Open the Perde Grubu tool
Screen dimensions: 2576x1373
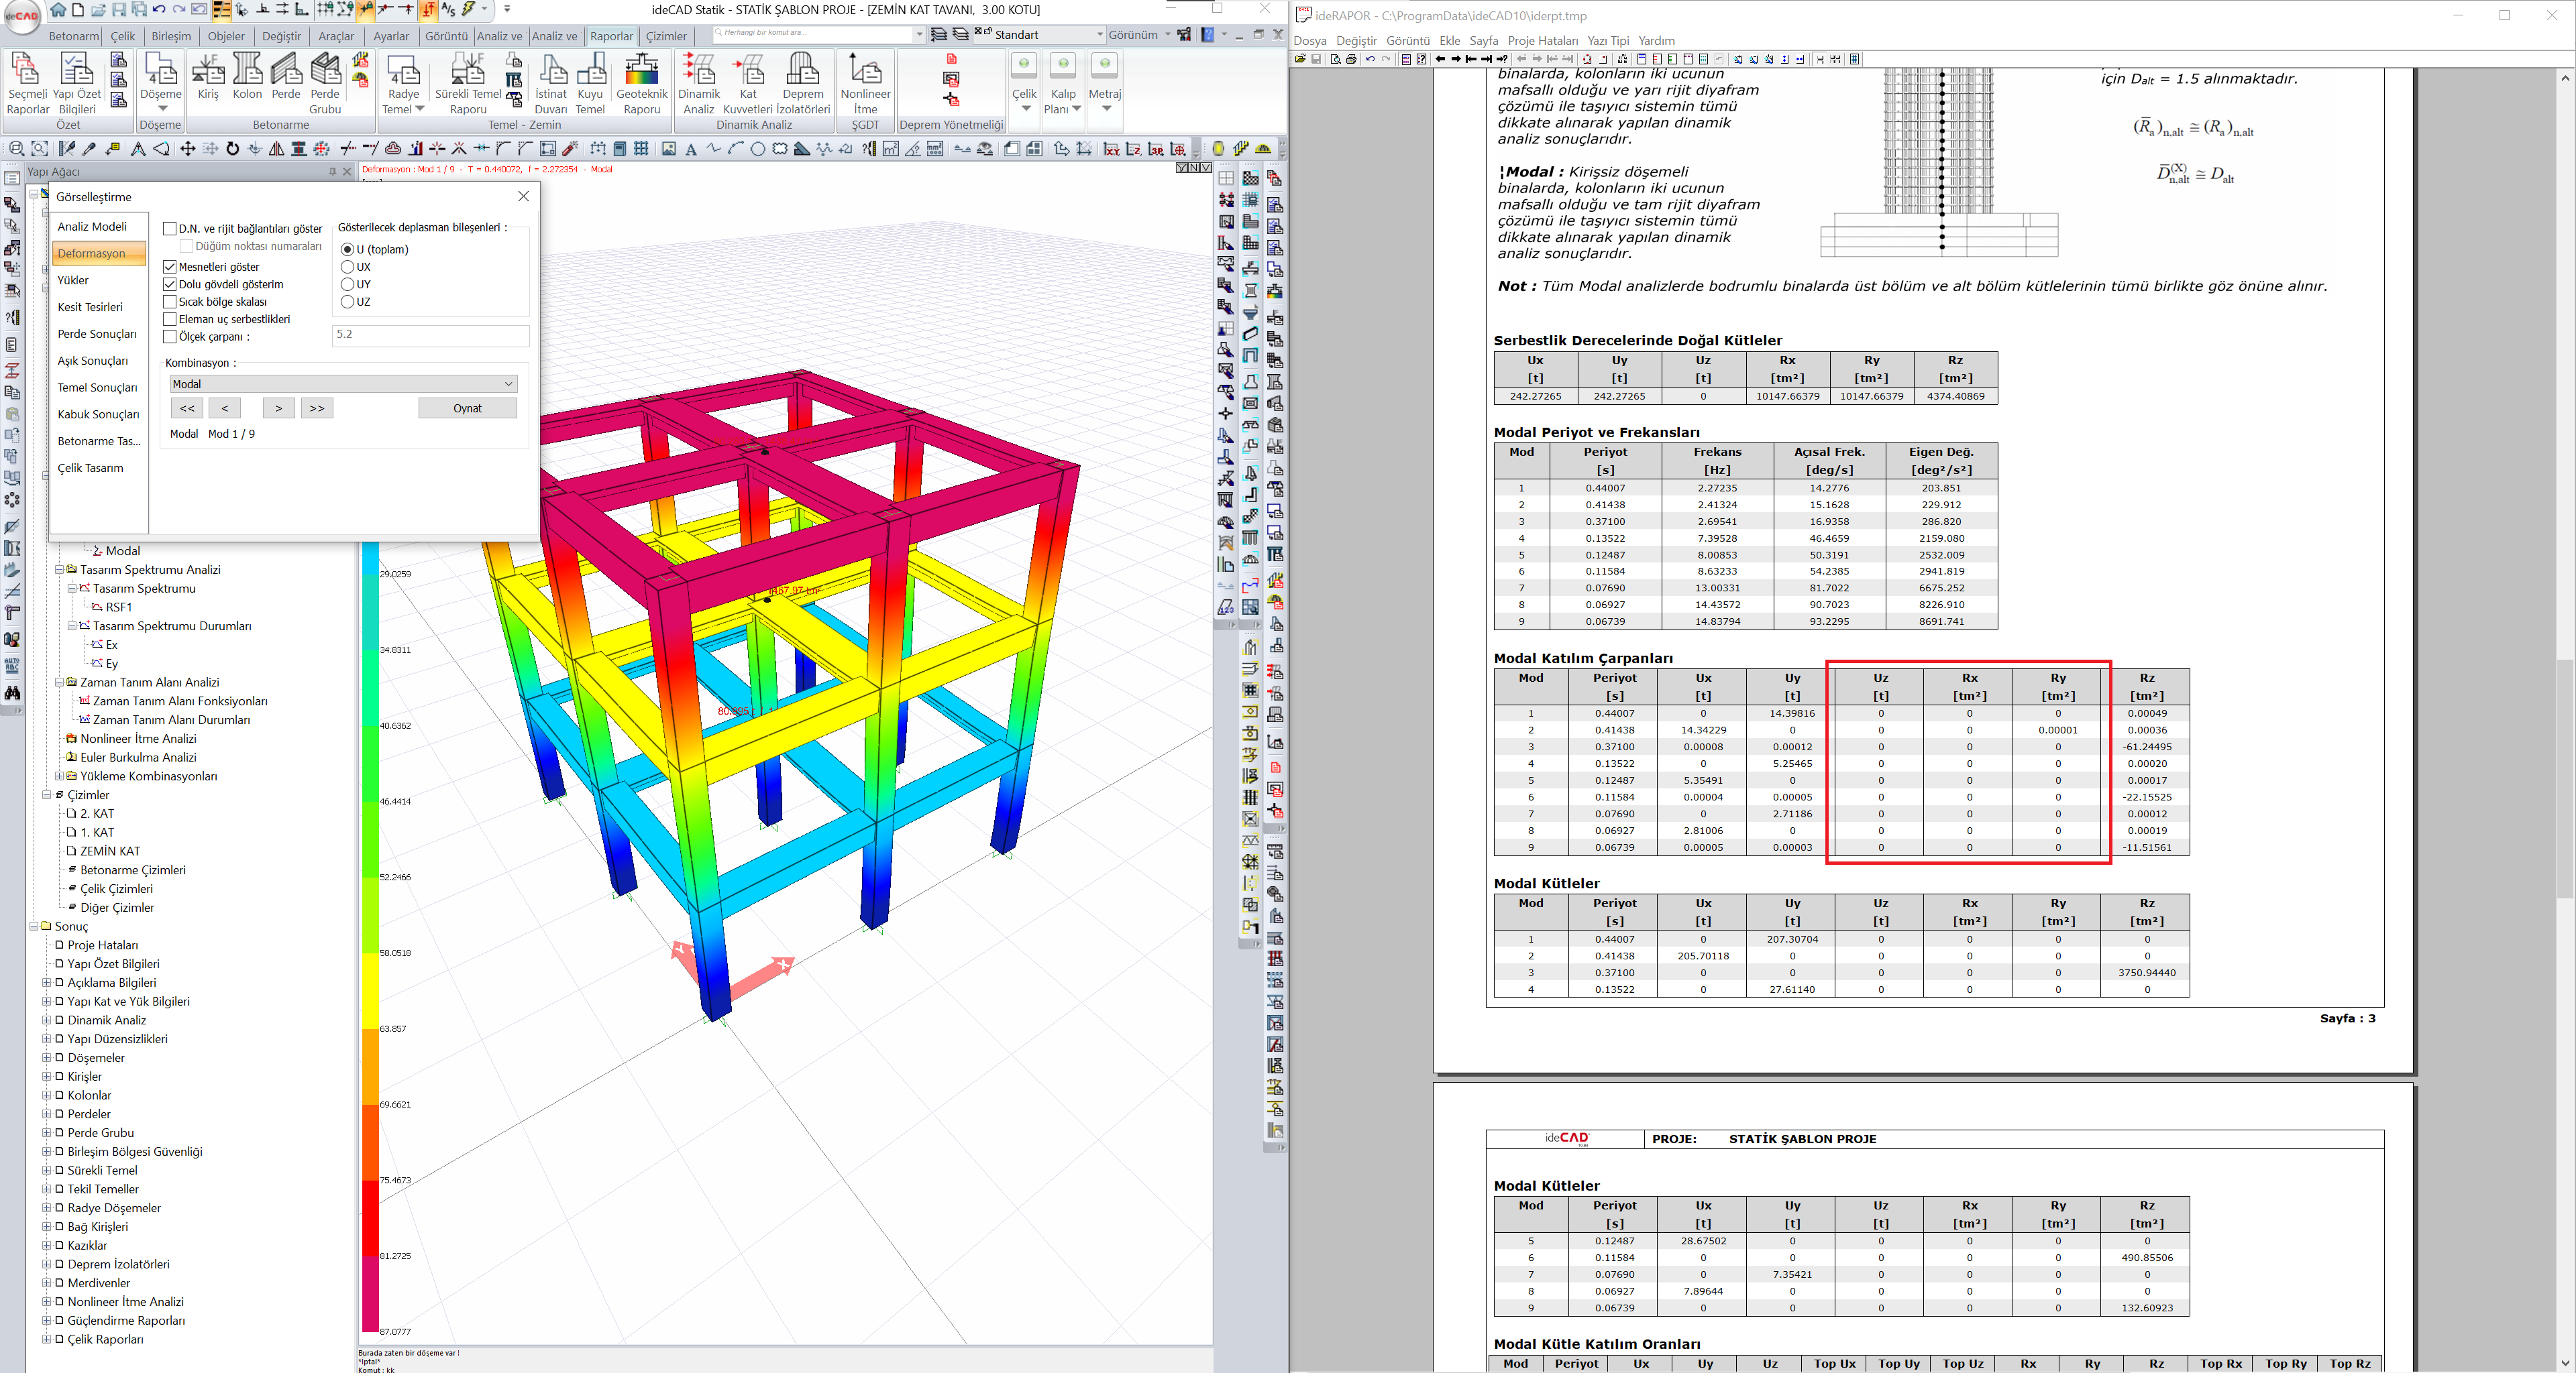pyautogui.click(x=325, y=84)
